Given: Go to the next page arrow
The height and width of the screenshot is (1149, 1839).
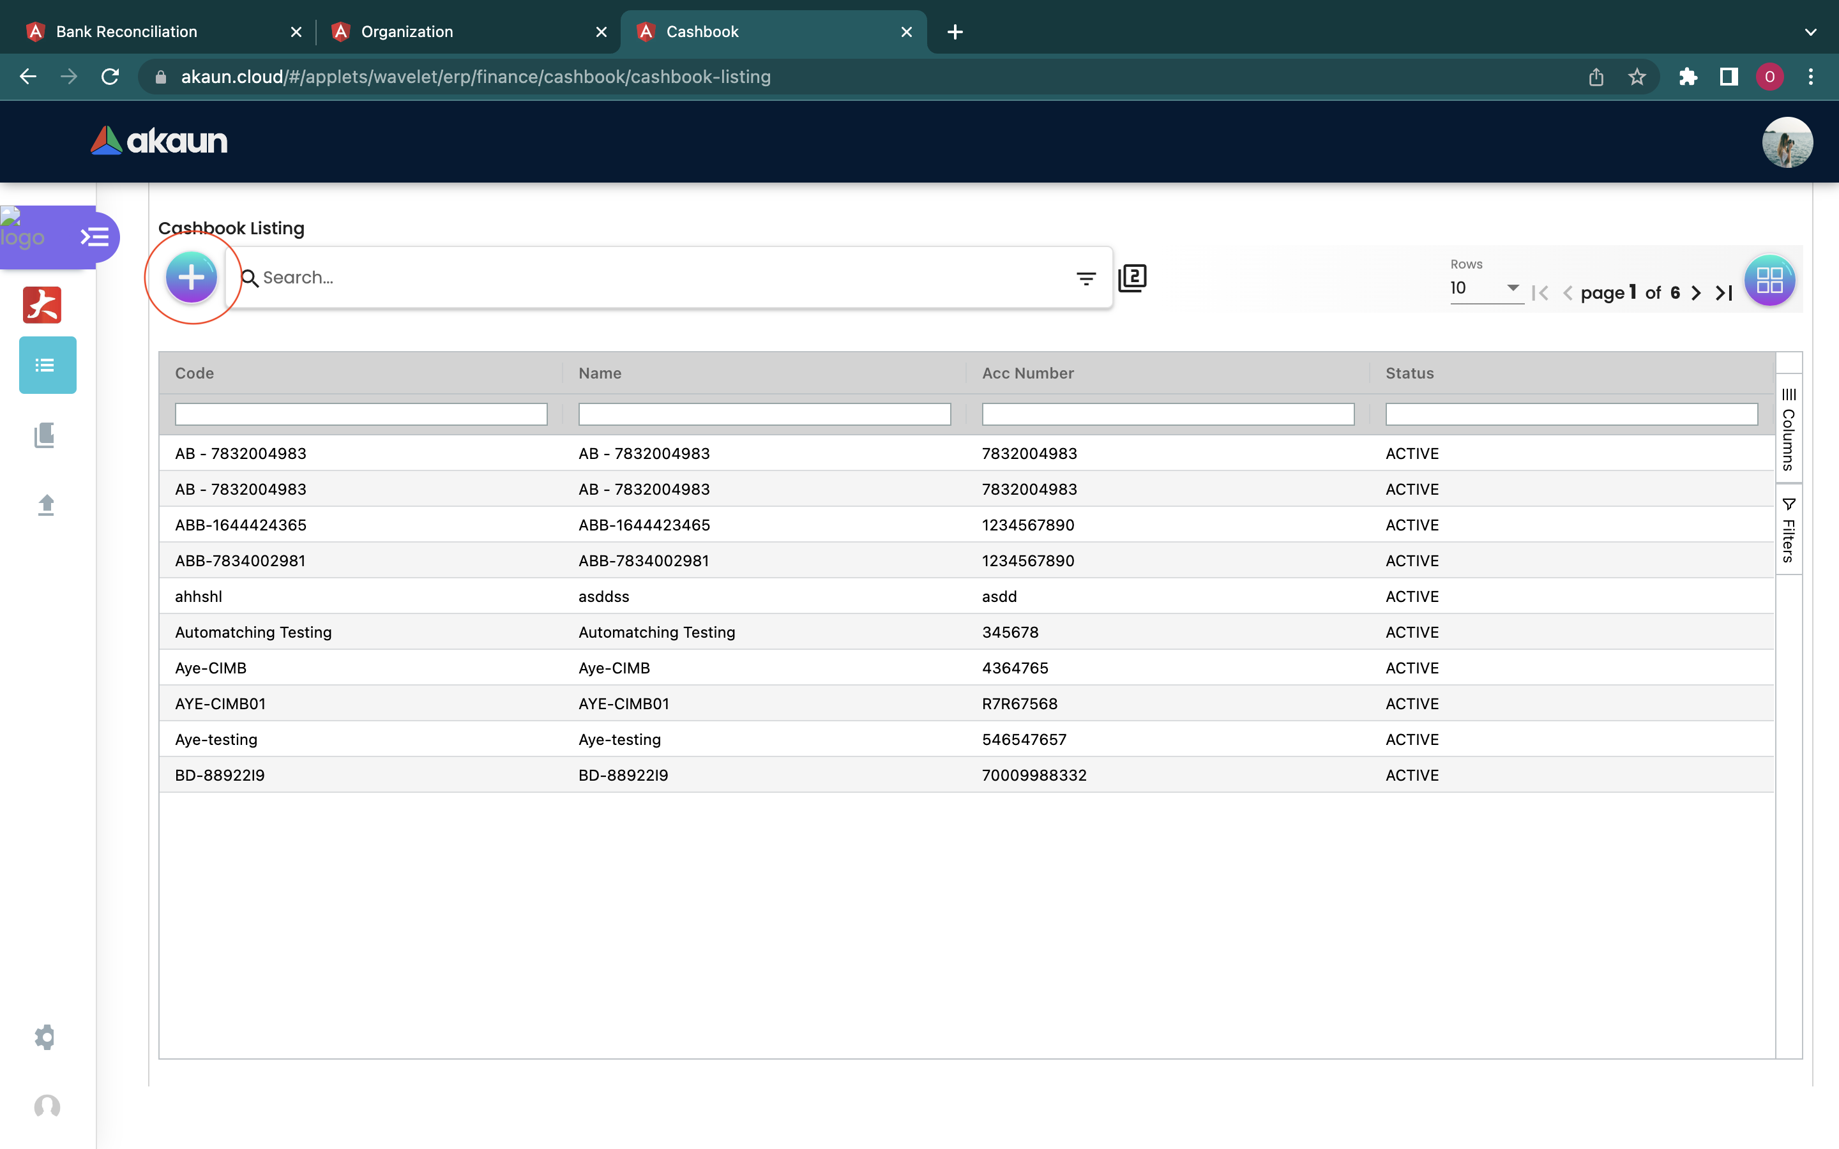Looking at the screenshot, I should click(1696, 294).
